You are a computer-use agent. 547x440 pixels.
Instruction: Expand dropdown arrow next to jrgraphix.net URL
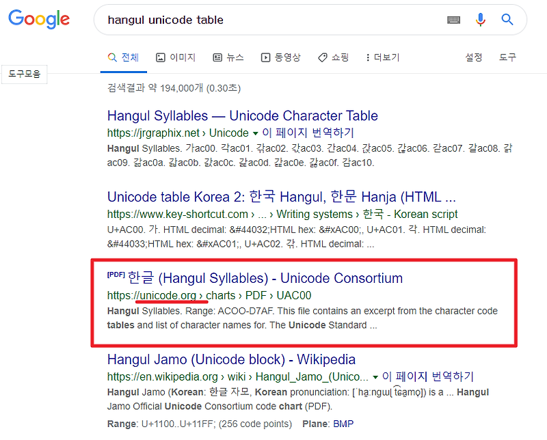coord(255,133)
